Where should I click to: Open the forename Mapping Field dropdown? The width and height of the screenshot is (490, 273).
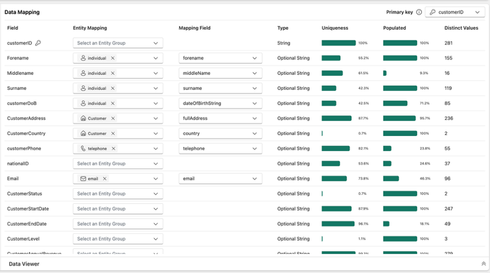[x=220, y=58]
